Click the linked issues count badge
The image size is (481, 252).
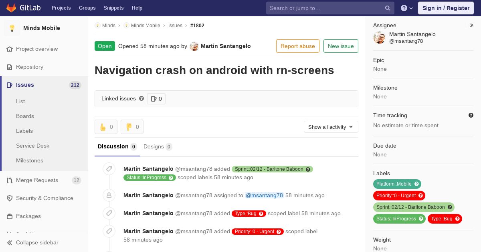(156, 99)
